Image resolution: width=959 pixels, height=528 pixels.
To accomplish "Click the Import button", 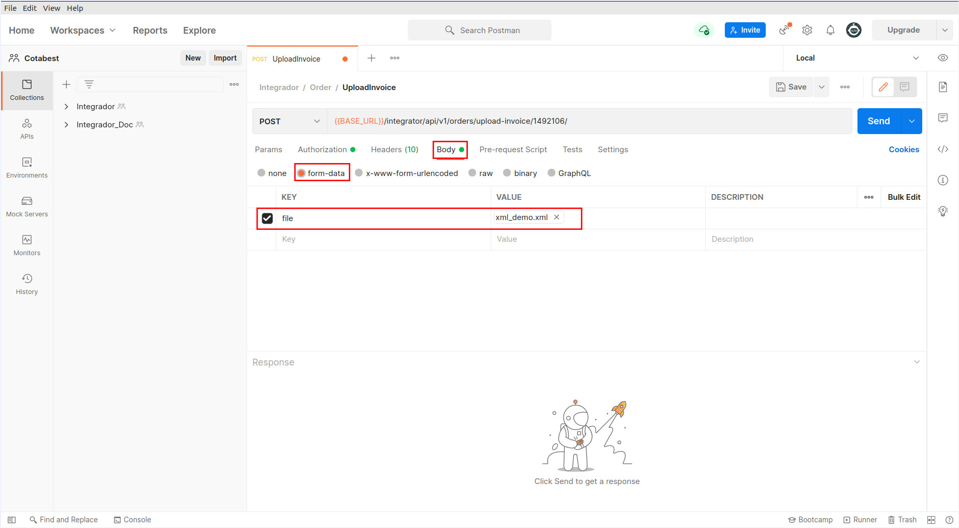I will [x=225, y=58].
